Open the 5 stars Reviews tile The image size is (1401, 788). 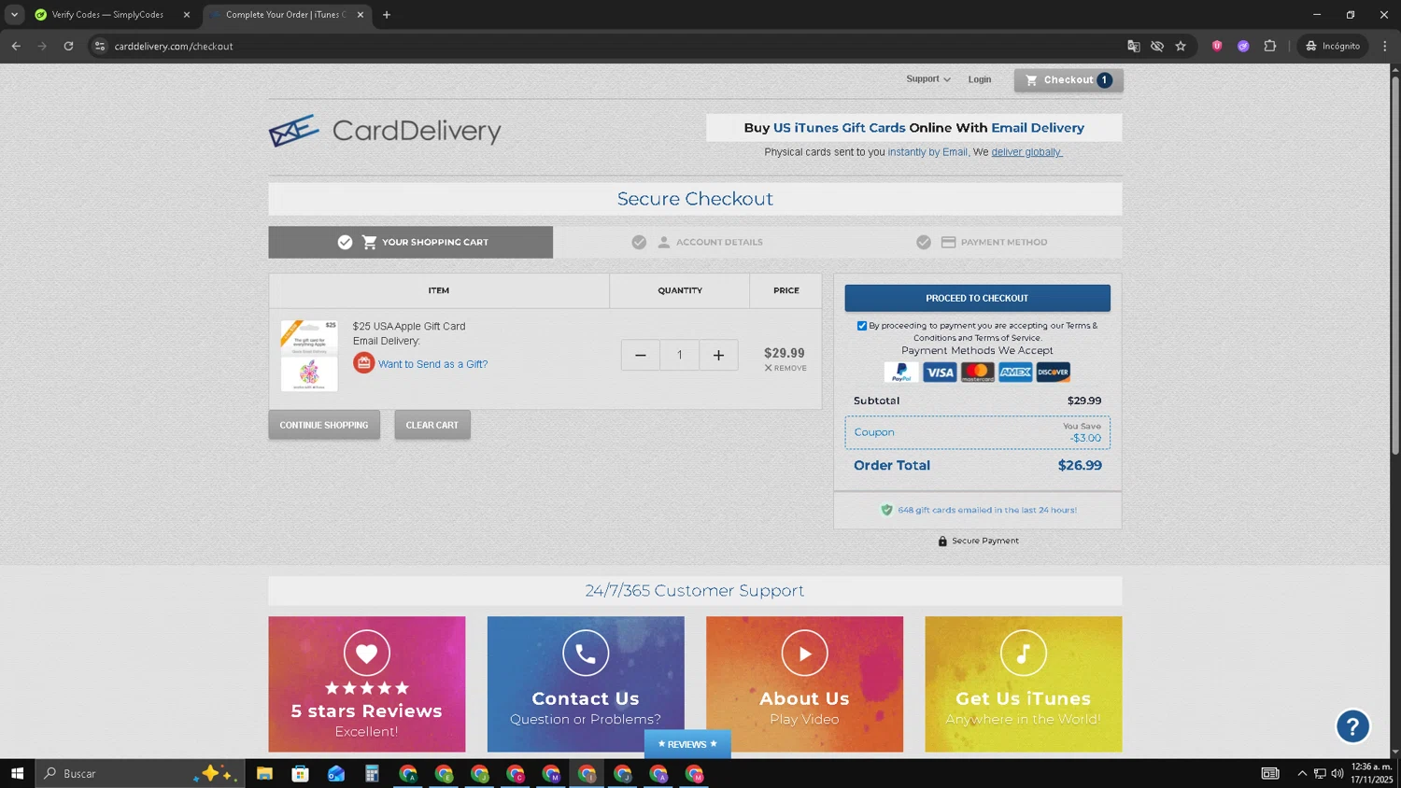[x=367, y=684]
